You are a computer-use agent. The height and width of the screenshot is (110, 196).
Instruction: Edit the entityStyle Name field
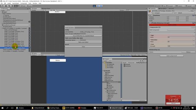point(91,40)
